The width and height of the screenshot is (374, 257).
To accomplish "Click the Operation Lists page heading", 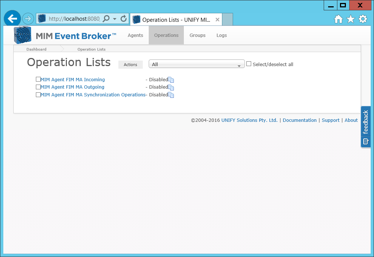I will tap(69, 62).
